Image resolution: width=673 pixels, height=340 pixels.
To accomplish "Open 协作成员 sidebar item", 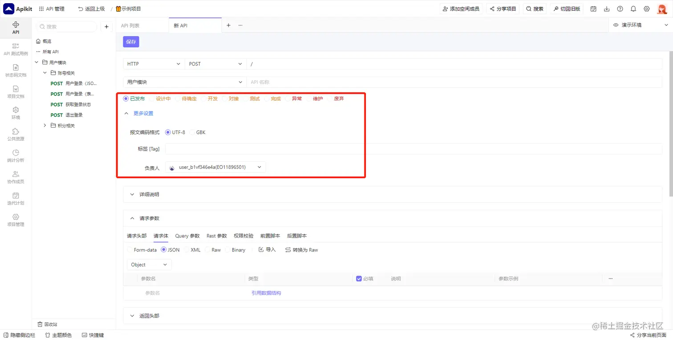I will 16,177.
